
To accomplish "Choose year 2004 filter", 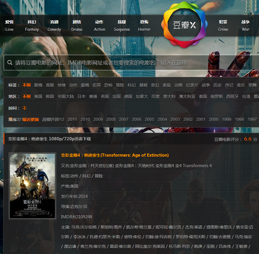I will [x=162, y=119].
